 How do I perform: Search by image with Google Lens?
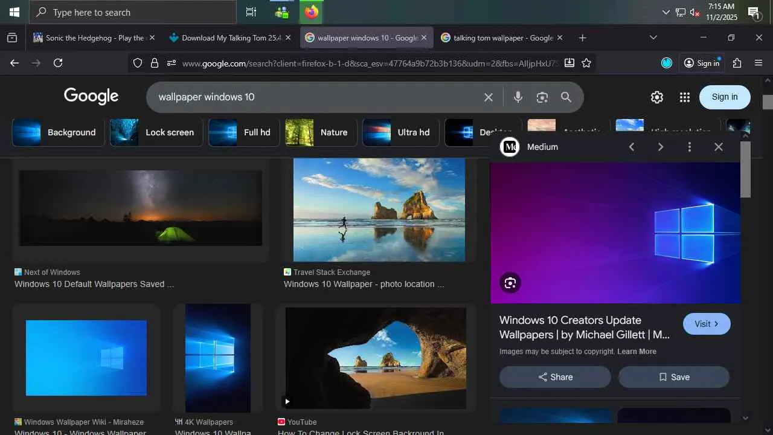pos(542,97)
